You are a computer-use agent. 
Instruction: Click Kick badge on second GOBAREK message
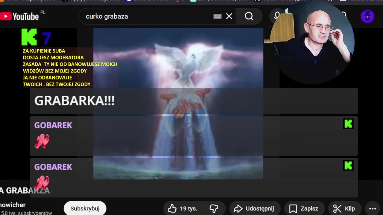click(348, 165)
